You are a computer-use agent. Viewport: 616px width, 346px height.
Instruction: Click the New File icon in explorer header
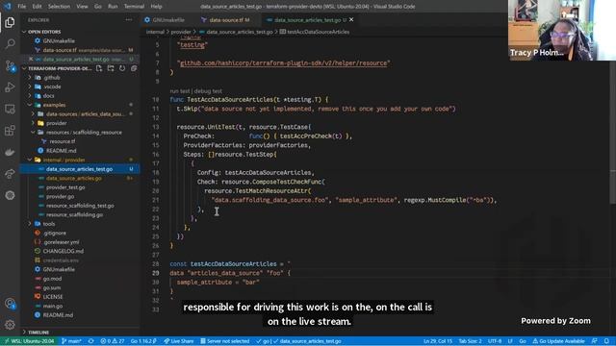click(99, 68)
